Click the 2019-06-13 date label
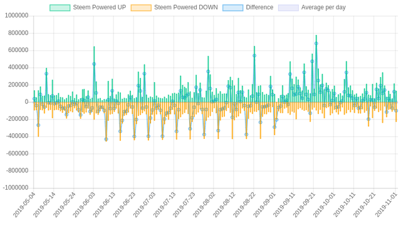This screenshot has height=226, width=401. 105,205
